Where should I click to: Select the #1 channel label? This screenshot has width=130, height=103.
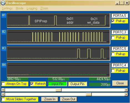click(x=4, y=15)
